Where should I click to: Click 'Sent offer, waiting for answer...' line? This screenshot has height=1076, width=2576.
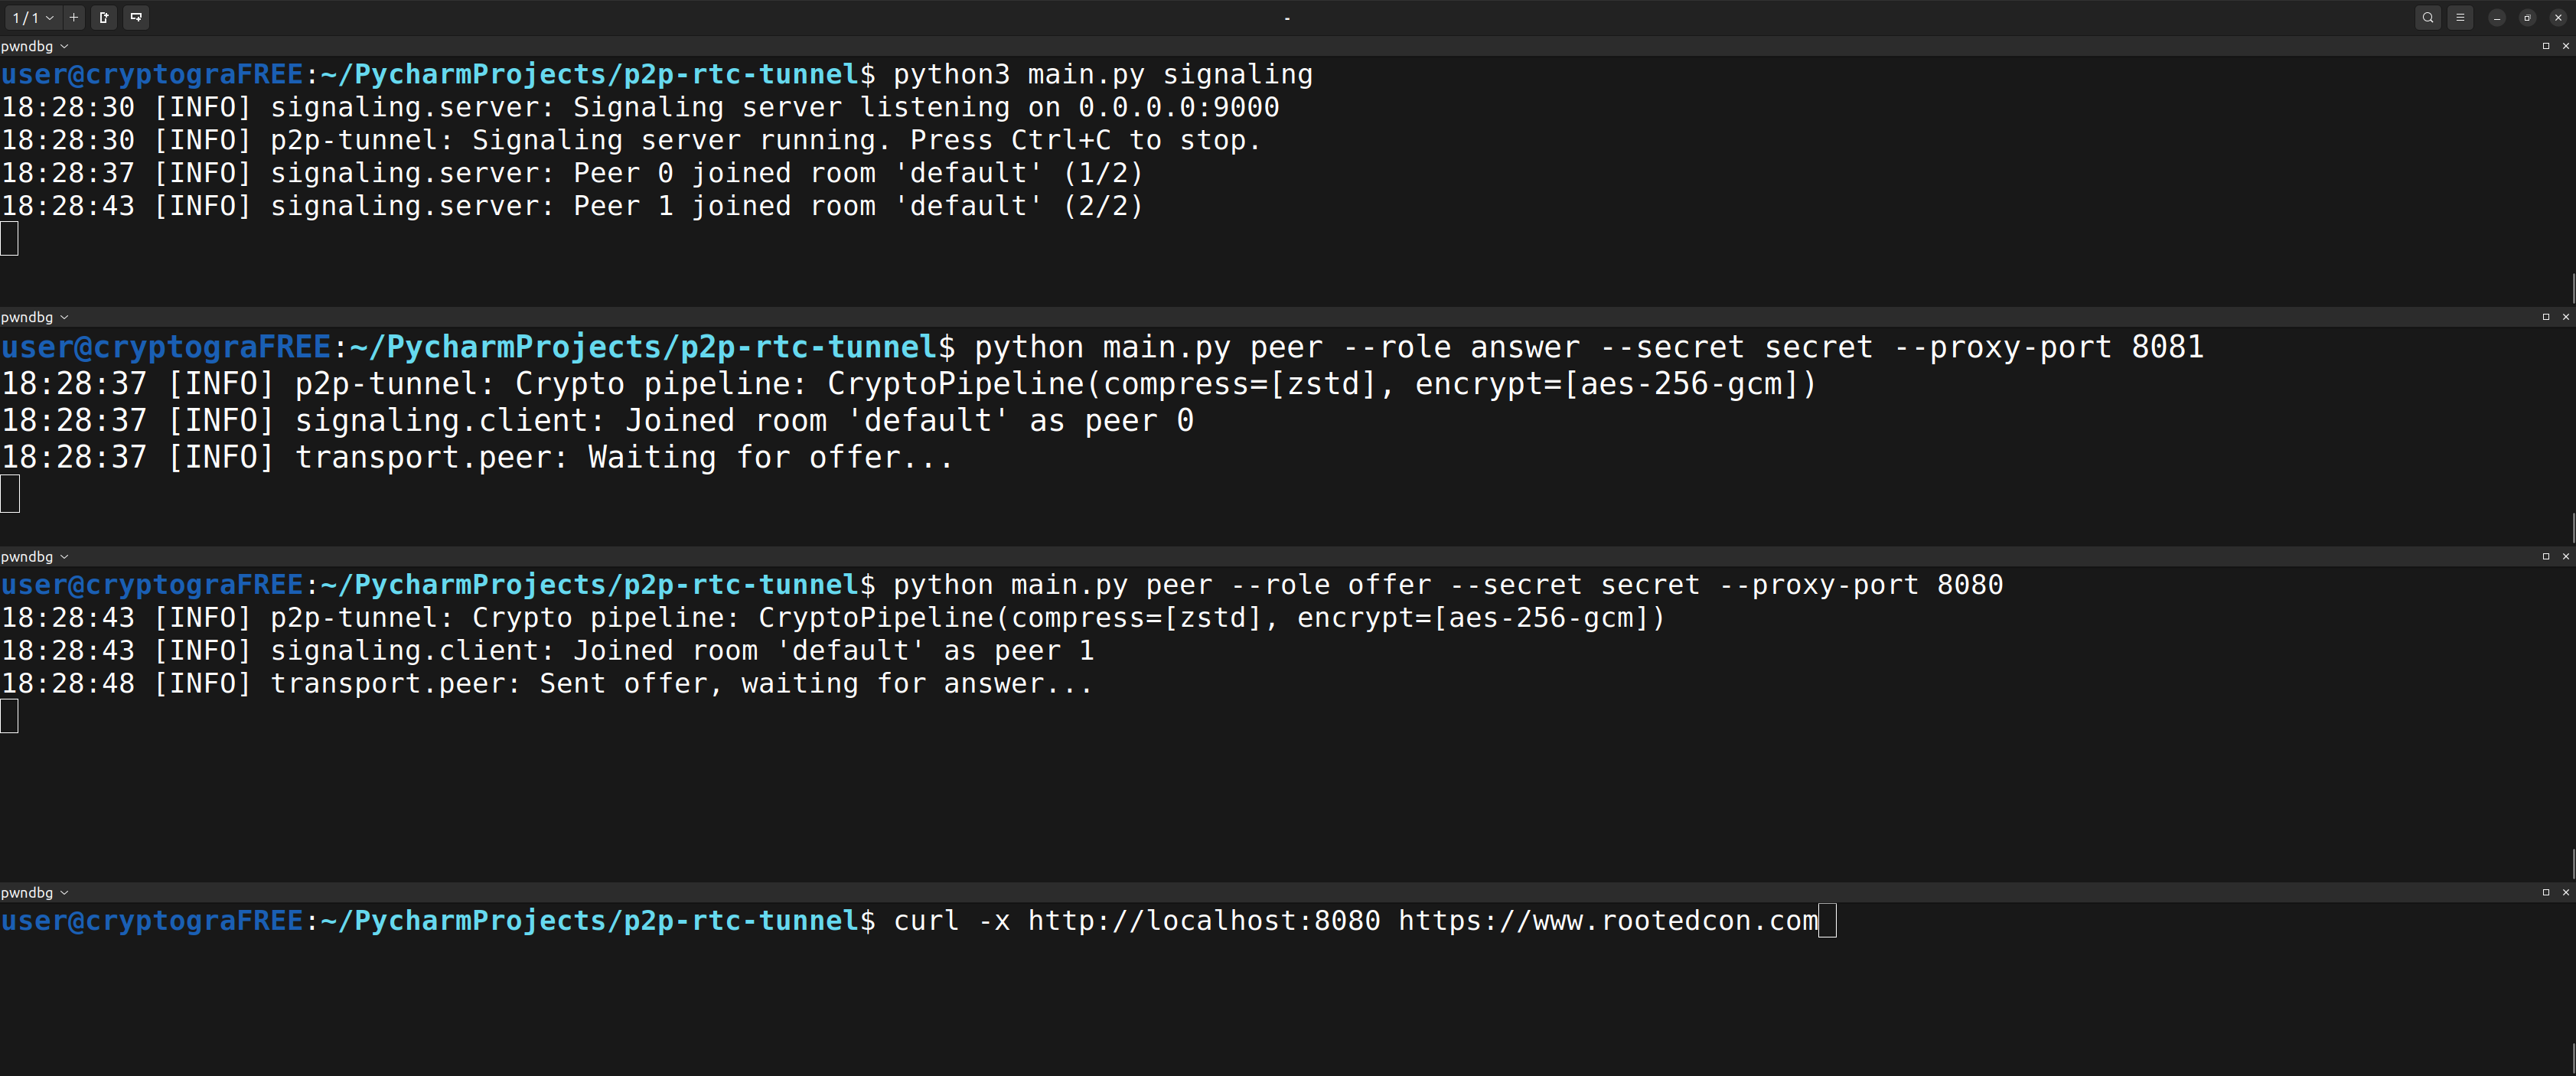click(x=816, y=684)
